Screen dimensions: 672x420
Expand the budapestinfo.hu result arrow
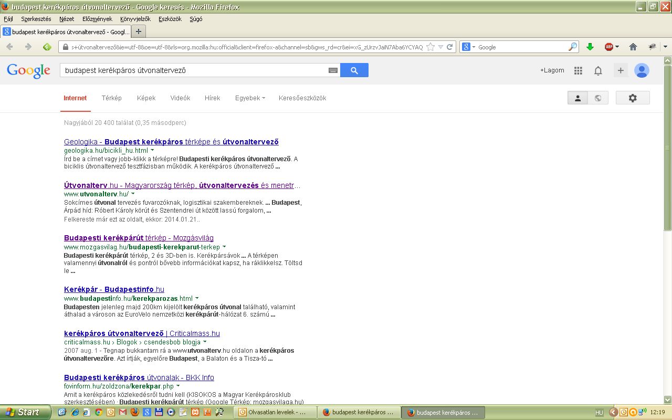[197, 298]
